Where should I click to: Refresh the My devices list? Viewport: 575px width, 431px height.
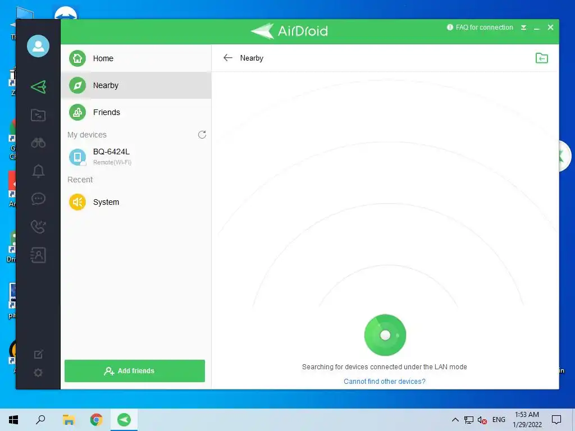tap(202, 135)
